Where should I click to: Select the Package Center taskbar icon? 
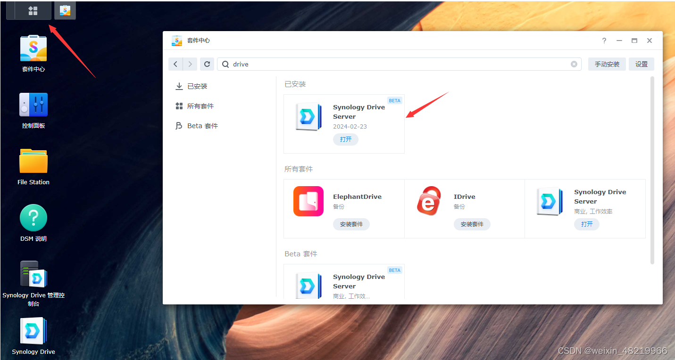click(x=65, y=10)
